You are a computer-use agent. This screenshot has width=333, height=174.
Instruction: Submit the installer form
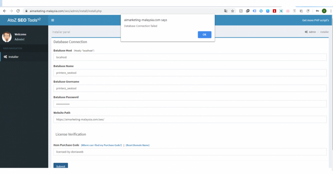pos(61,166)
